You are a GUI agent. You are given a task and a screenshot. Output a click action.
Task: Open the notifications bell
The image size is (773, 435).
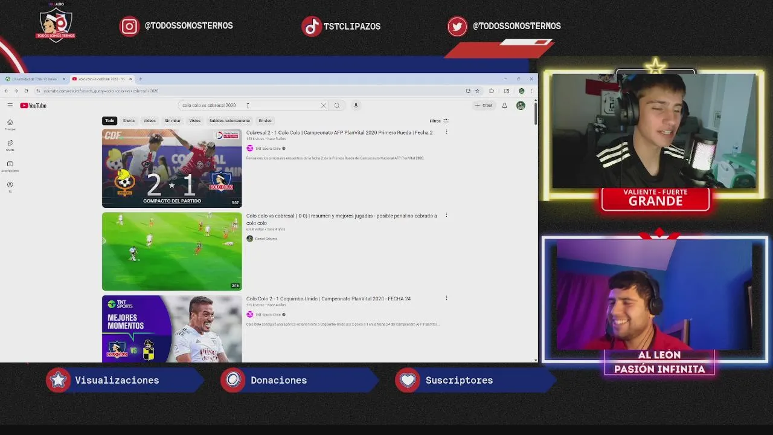click(x=505, y=106)
